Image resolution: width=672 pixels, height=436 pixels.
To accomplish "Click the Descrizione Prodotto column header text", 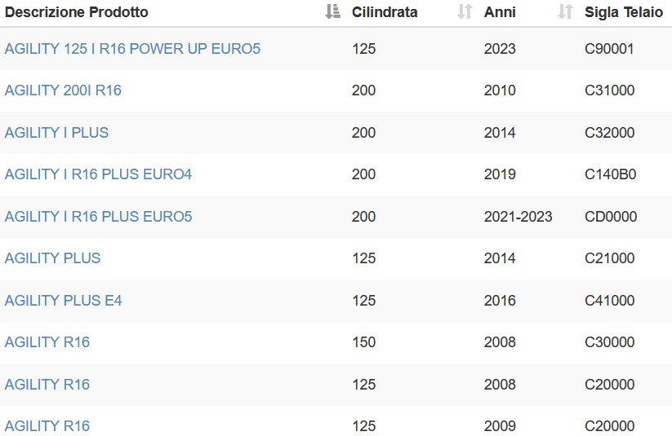I will 76,12.
